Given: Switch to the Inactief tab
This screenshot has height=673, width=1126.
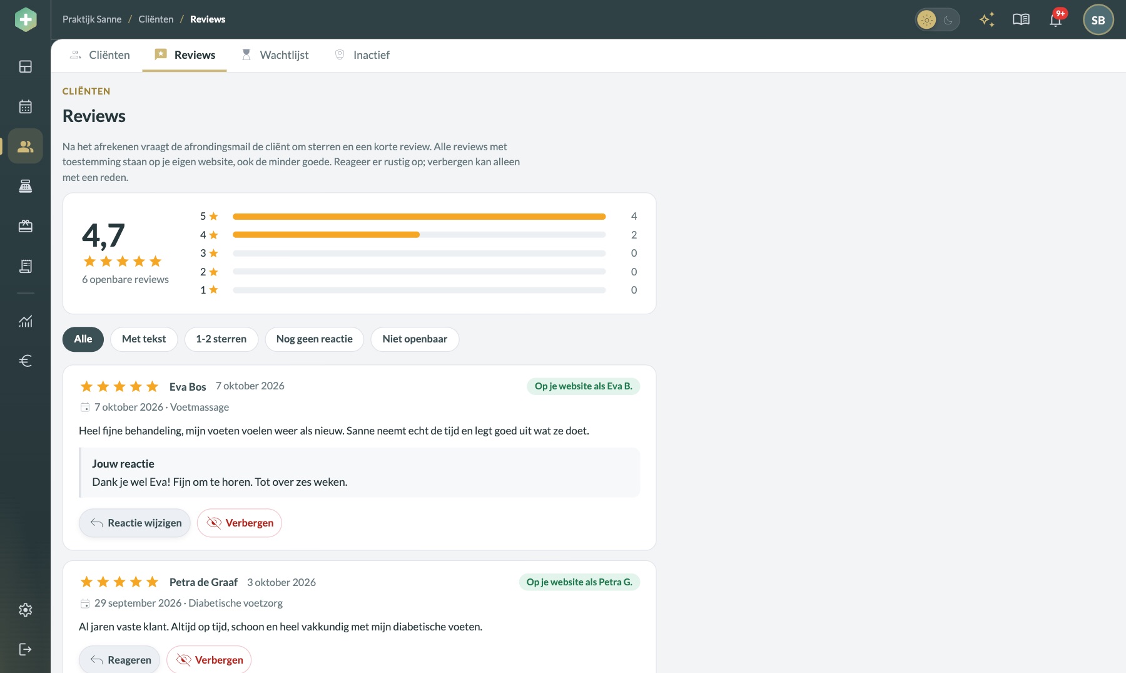Looking at the screenshot, I should tap(362, 55).
